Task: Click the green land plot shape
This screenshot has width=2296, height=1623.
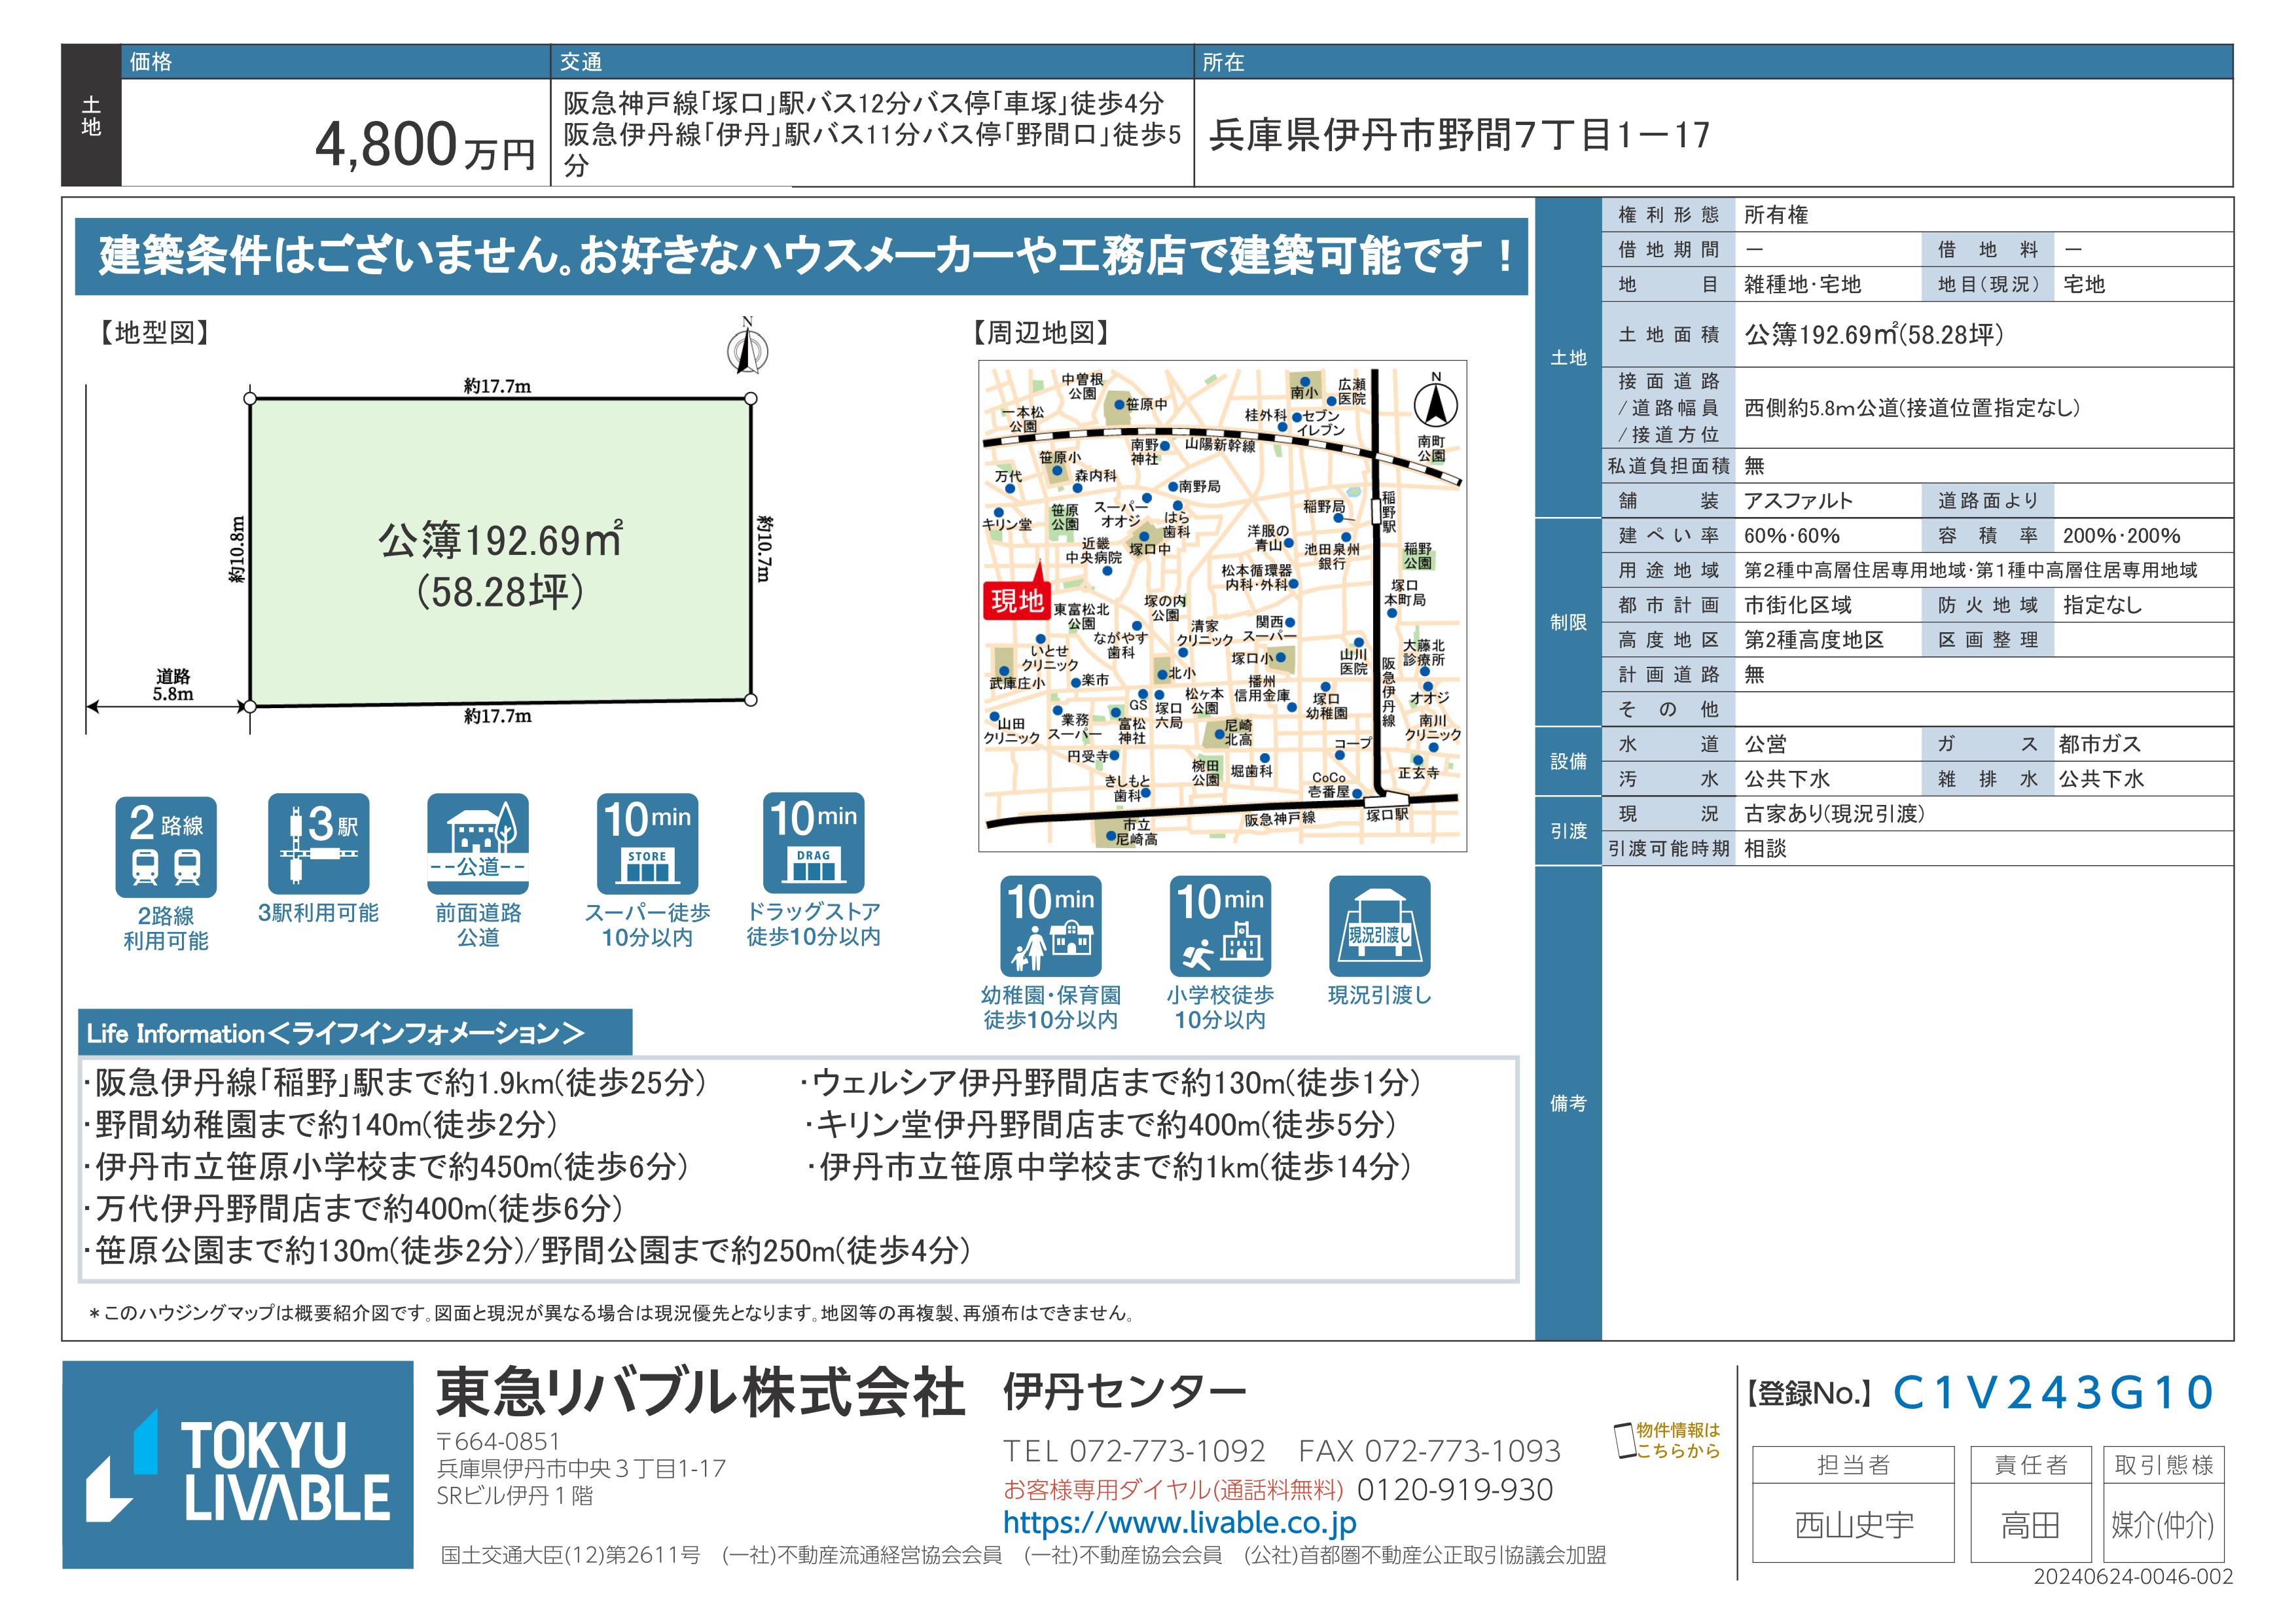Action: tap(500, 550)
